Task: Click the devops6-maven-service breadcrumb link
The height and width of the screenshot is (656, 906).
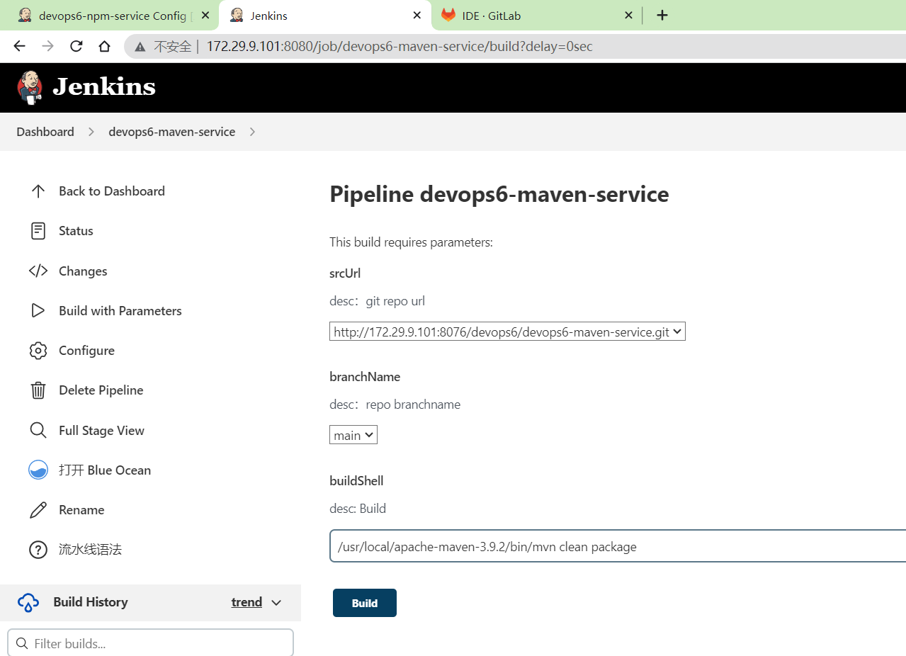Action: click(171, 132)
